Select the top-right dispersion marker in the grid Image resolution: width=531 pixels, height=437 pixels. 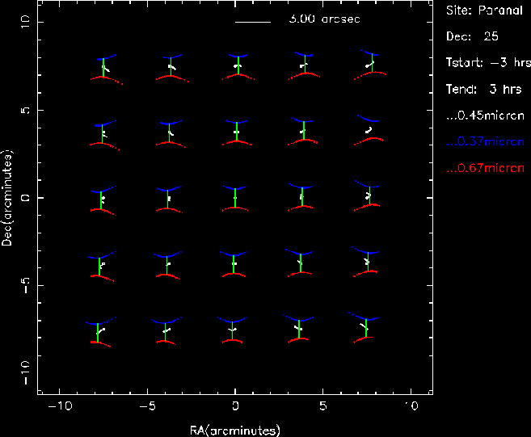pos(371,65)
